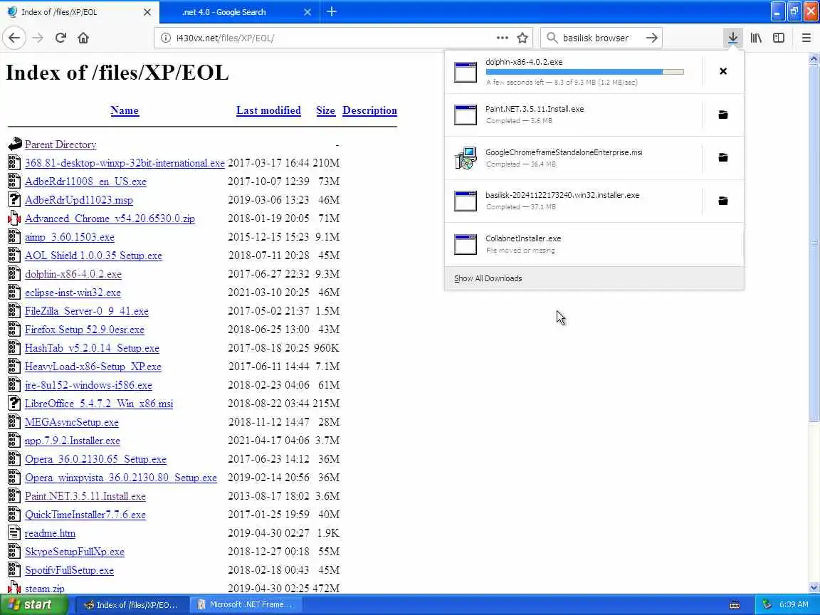Download 368.81-desktop-winxp-32bit-international.exe

125,163
